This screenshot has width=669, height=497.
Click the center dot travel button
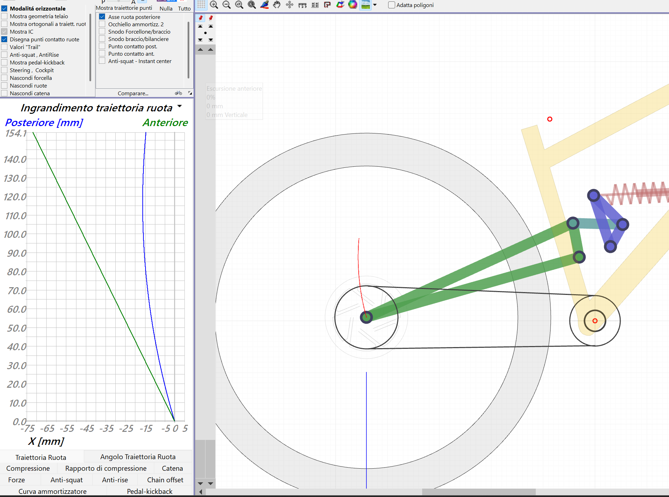tap(205, 33)
